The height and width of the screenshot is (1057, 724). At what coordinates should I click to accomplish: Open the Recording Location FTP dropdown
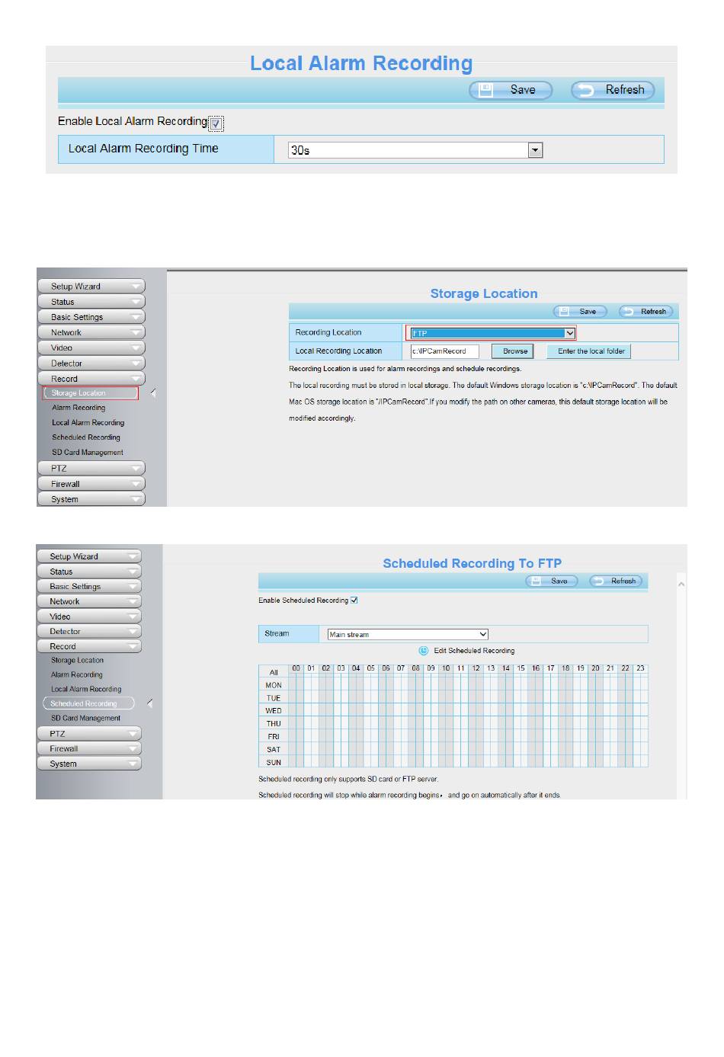492,333
